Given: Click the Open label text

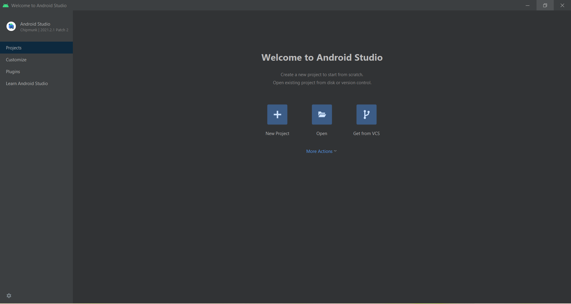Looking at the screenshot, I should 322,134.
